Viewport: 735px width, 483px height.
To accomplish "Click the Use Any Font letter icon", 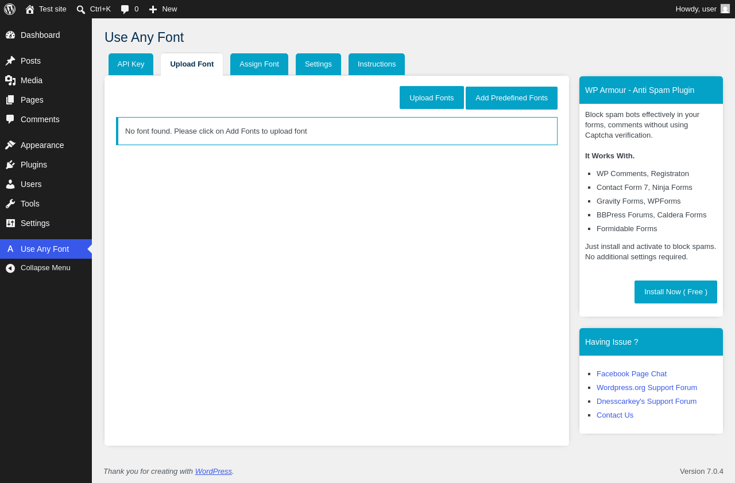I will pos(10,249).
